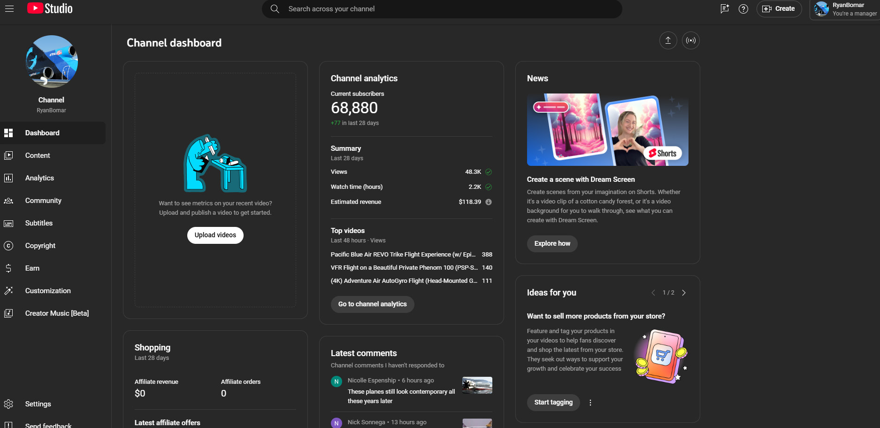Click the Subtitles icon in sidebar

coord(8,223)
